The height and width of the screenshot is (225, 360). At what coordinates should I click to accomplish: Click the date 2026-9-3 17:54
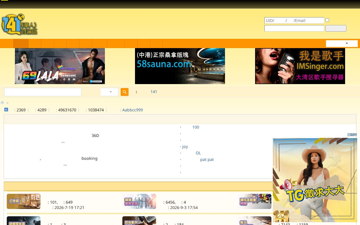point(184,208)
